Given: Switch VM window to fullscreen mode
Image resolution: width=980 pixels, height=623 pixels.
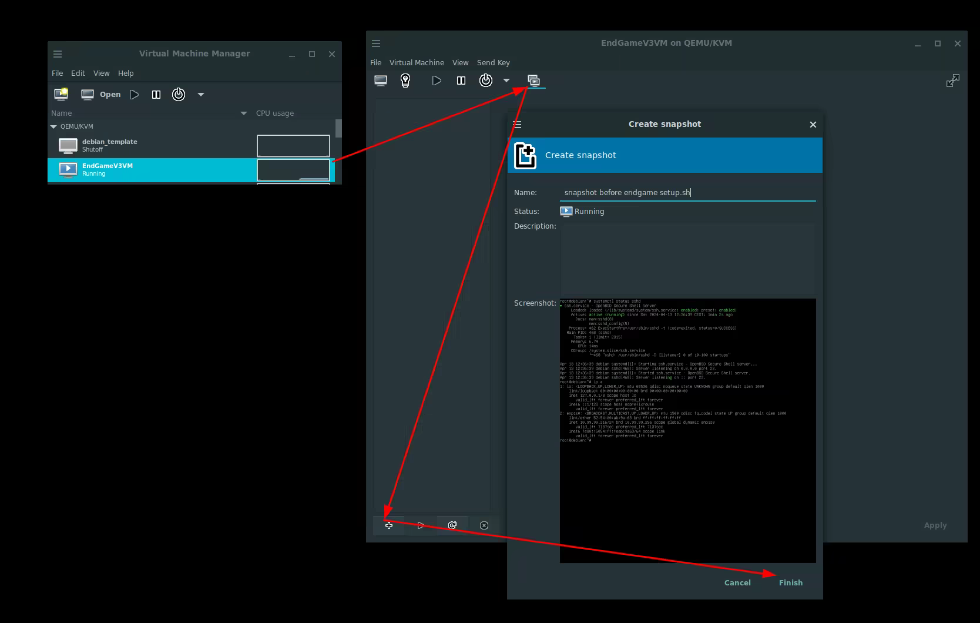Looking at the screenshot, I should pos(952,81).
